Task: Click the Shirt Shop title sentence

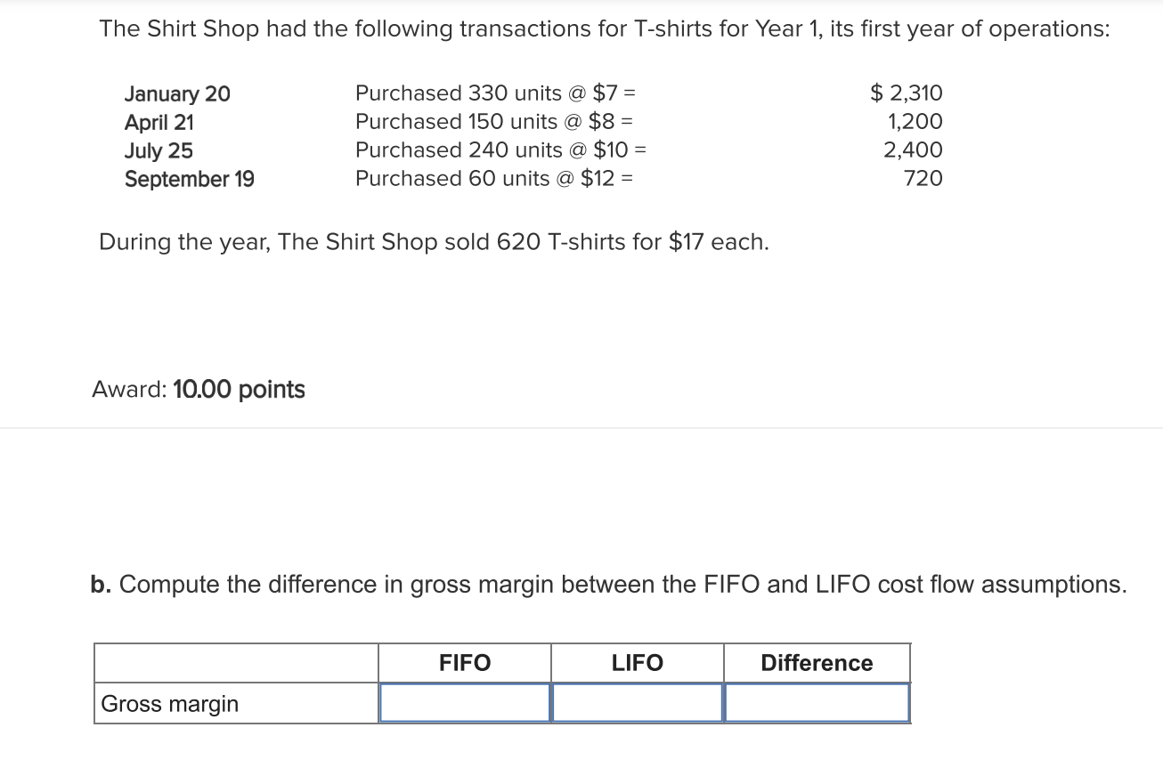Action: (x=604, y=28)
